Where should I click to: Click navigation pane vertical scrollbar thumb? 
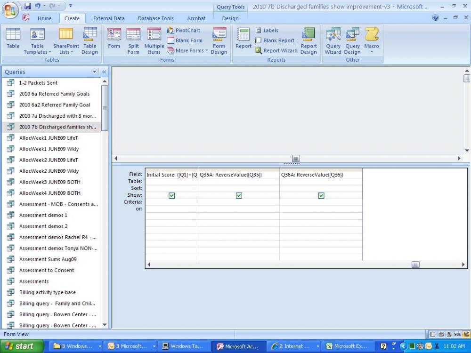pyautogui.click(x=104, y=108)
